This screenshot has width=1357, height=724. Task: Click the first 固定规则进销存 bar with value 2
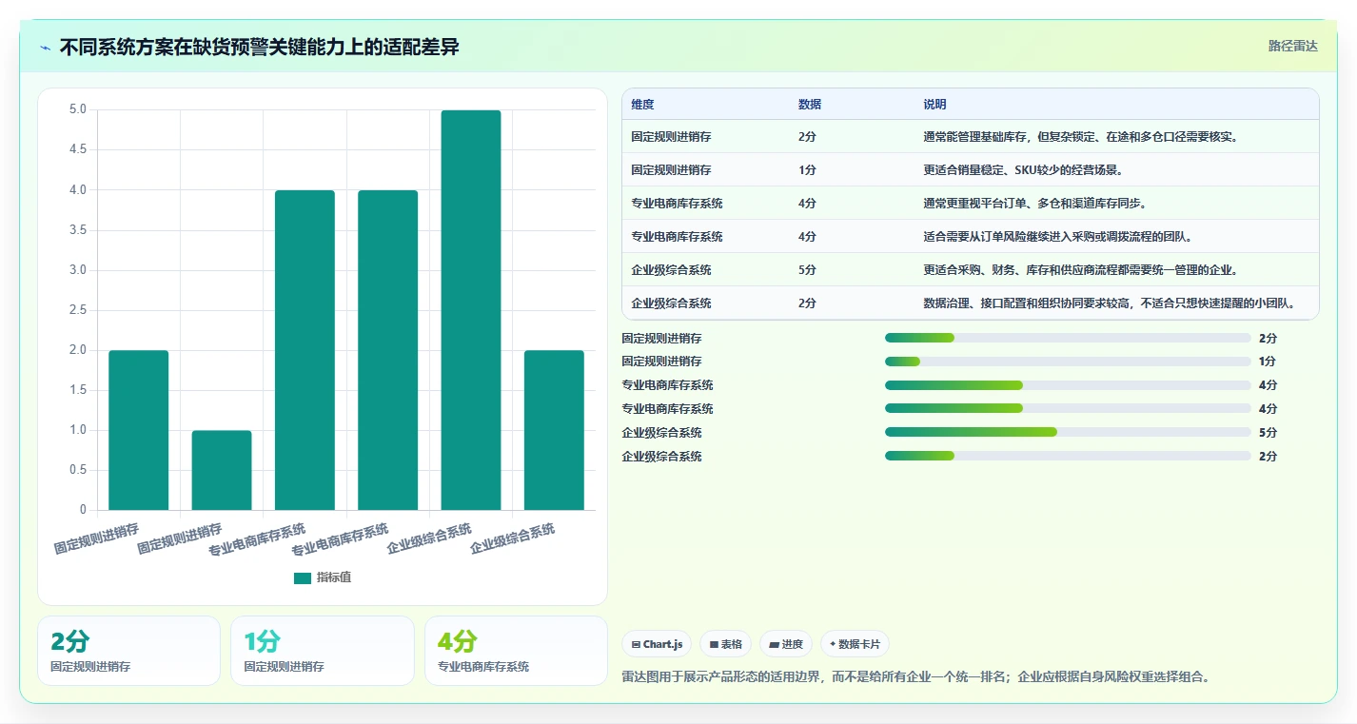139,430
